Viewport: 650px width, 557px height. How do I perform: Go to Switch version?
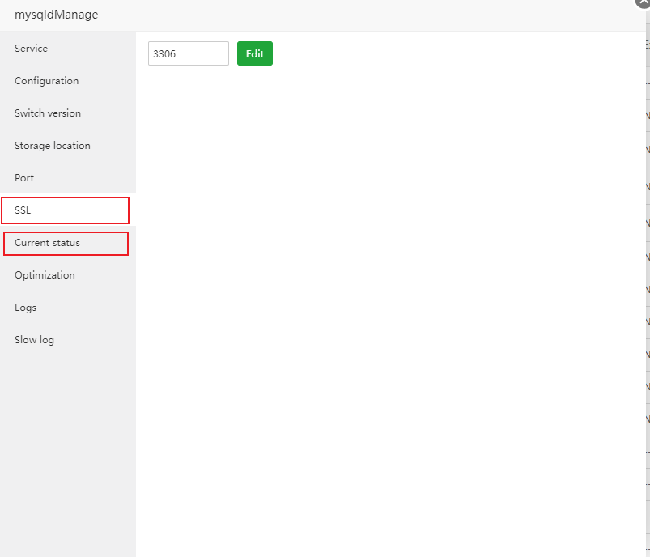pyautogui.click(x=47, y=113)
